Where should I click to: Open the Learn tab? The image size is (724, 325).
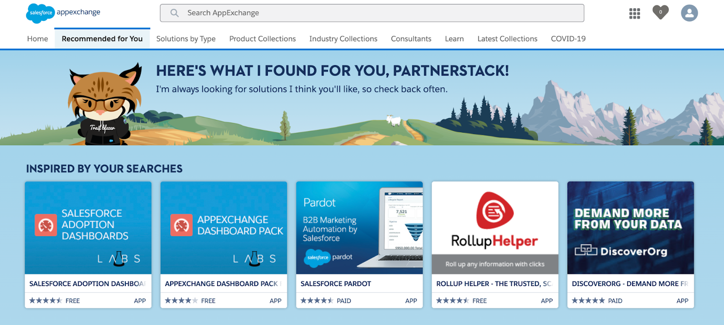454,39
